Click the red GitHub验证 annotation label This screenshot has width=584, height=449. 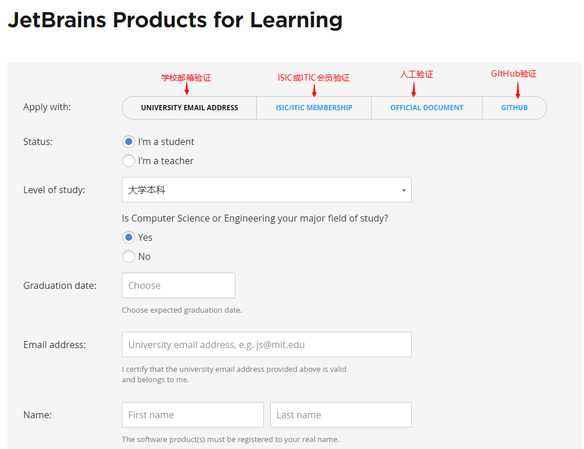514,74
